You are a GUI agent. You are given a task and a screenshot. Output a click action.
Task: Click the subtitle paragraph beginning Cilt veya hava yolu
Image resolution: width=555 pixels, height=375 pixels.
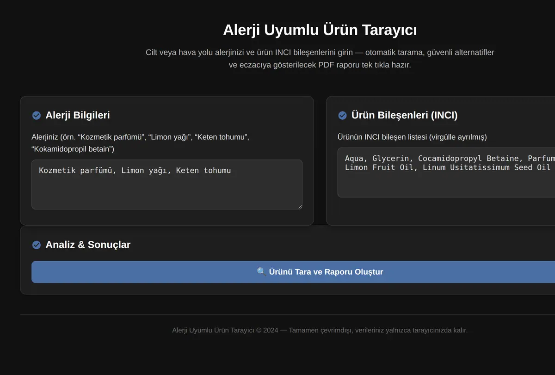(320, 59)
